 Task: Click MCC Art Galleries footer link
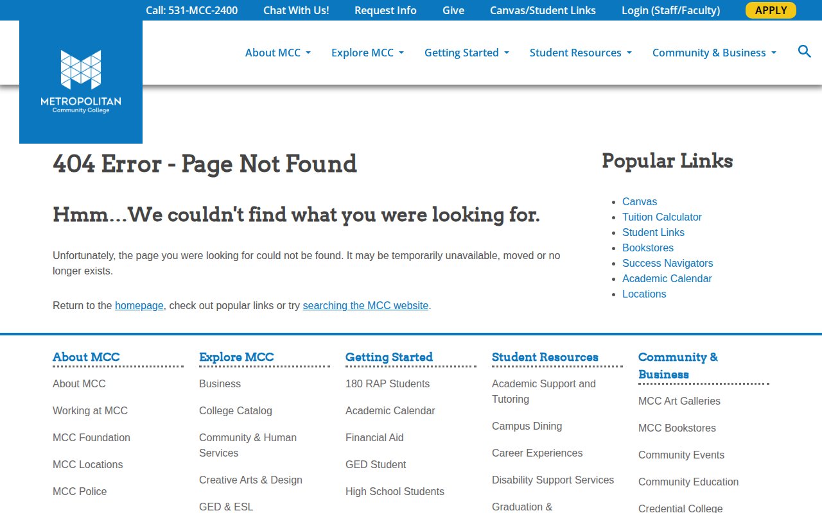pos(679,401)
